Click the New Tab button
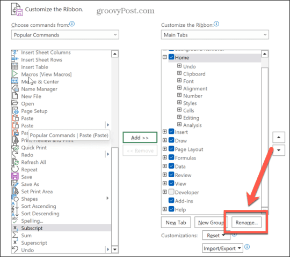This screenshot has height=257, width=290. tap(176, 223)
